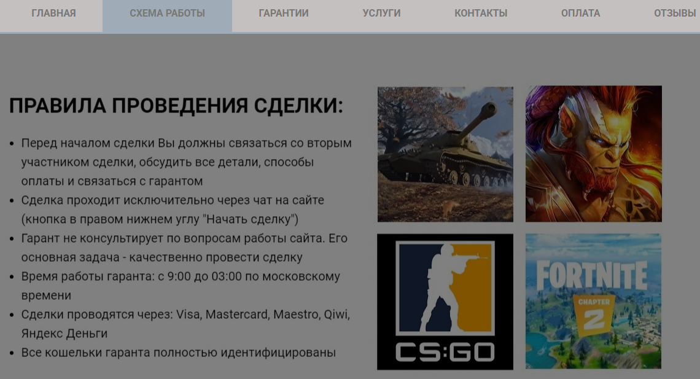The width and height of the screenshot is (700, 379).
Task: Click the bullet about гарант working hours
Action: click(180, 276)
